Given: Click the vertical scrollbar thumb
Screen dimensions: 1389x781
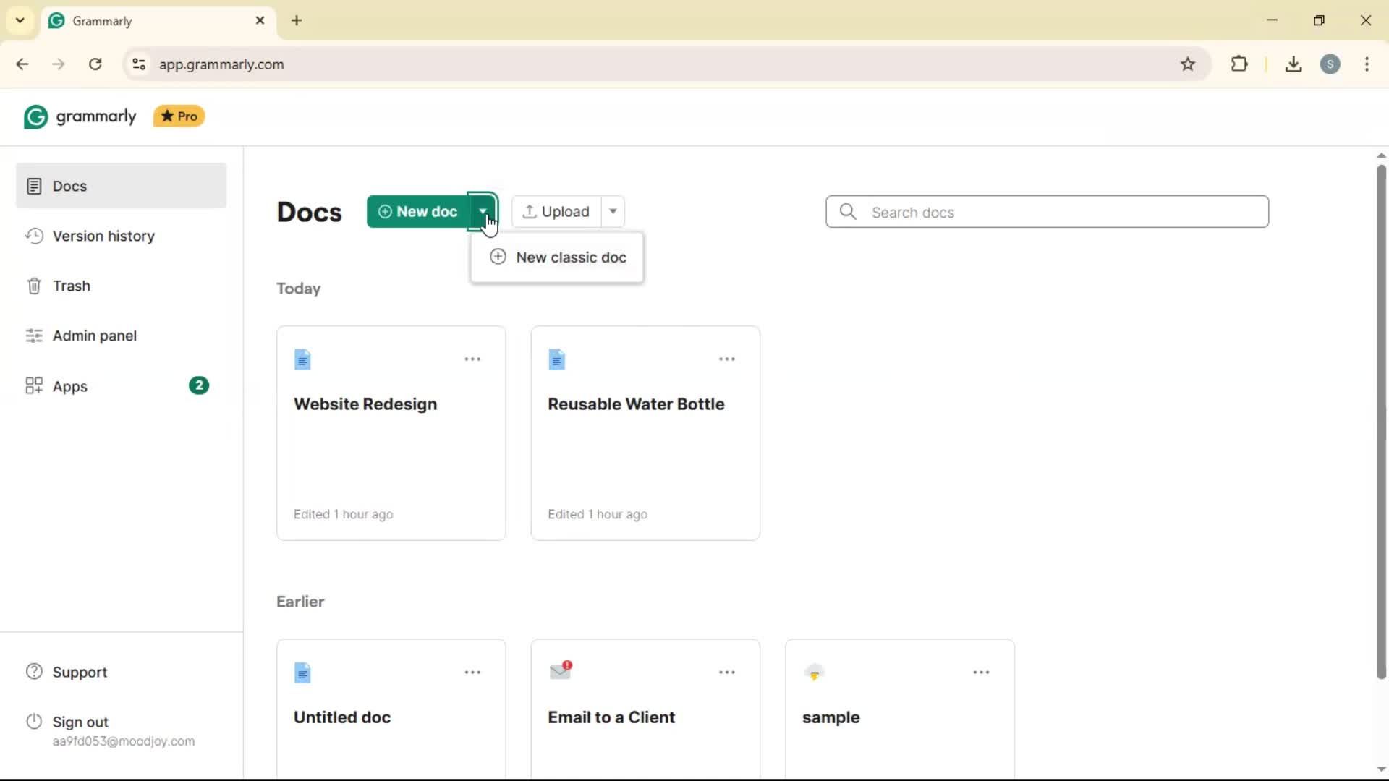Looking at the screenshot, I should (x=1381, y=423).
